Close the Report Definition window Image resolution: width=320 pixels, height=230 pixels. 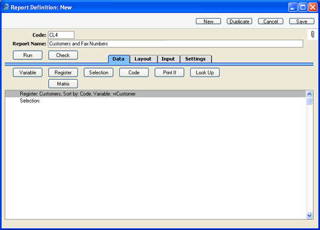(x=313, y=7)
